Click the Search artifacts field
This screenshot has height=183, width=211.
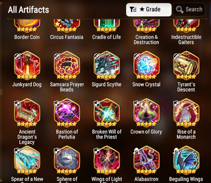(189, 10)
